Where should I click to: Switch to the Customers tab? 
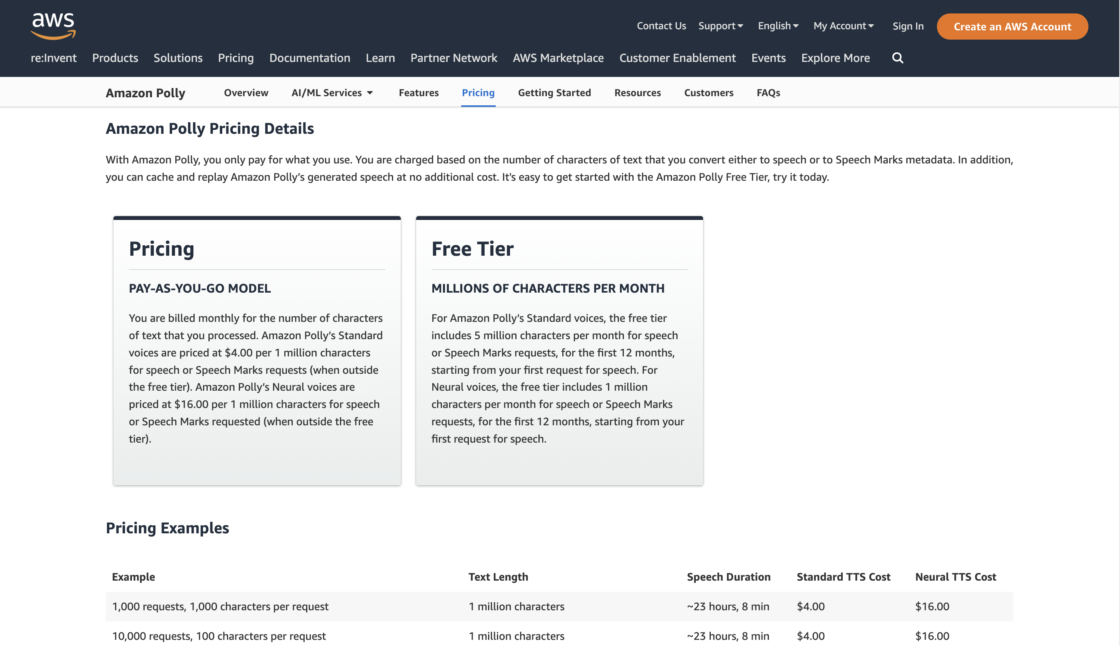(708, 93)
